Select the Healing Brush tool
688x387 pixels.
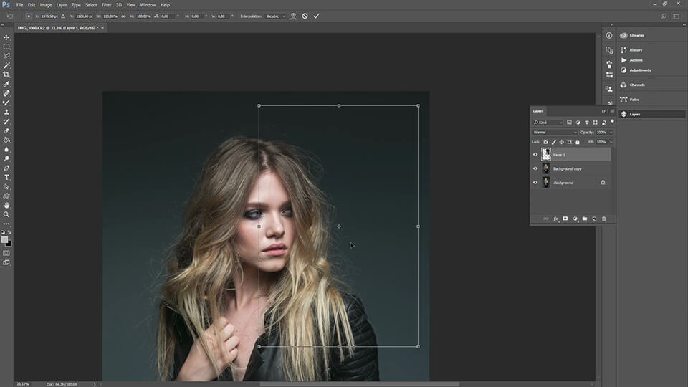[6, 93]
